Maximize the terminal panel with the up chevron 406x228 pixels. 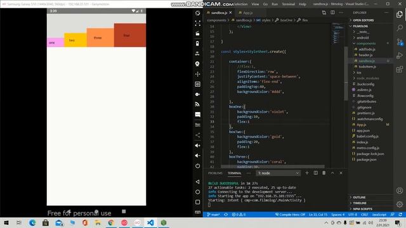coord(332,173)
